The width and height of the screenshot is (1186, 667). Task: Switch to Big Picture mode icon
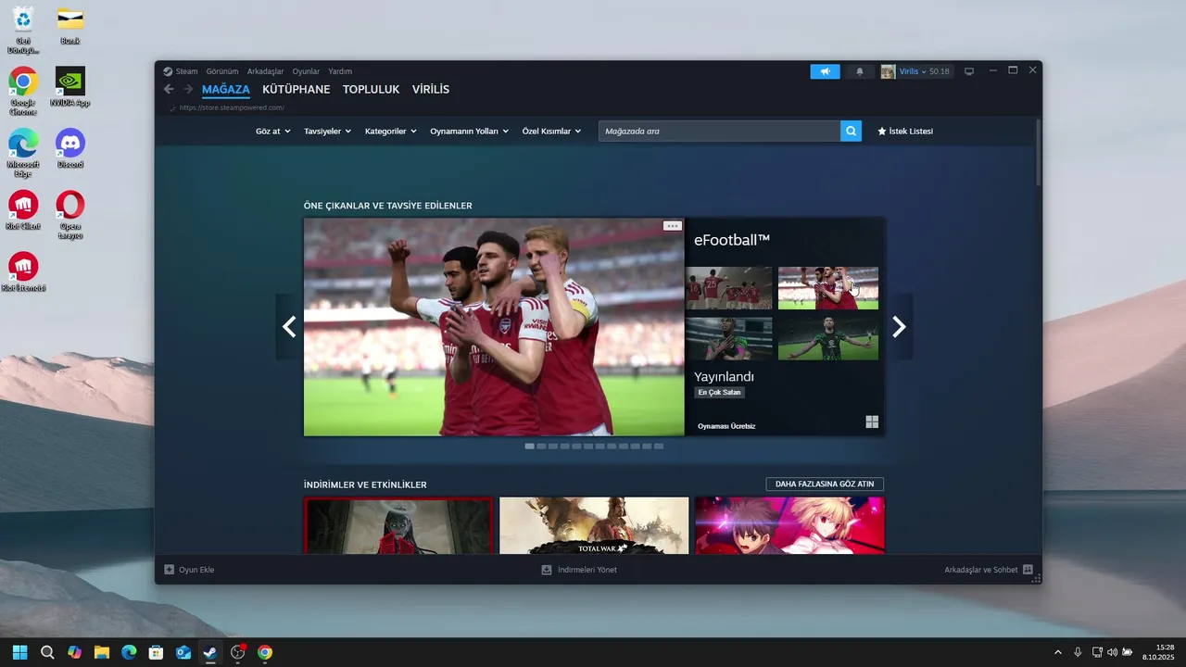tap(969, 71)
